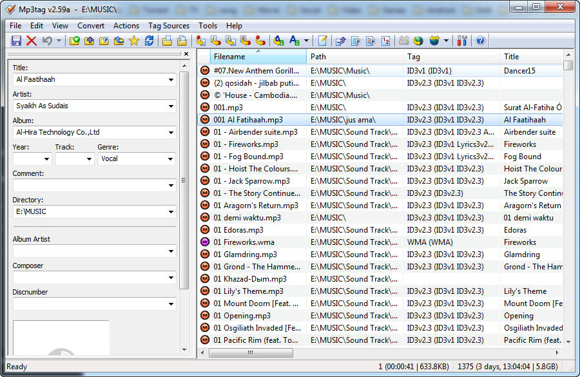Sort by the Filename column header

[258, 57]
